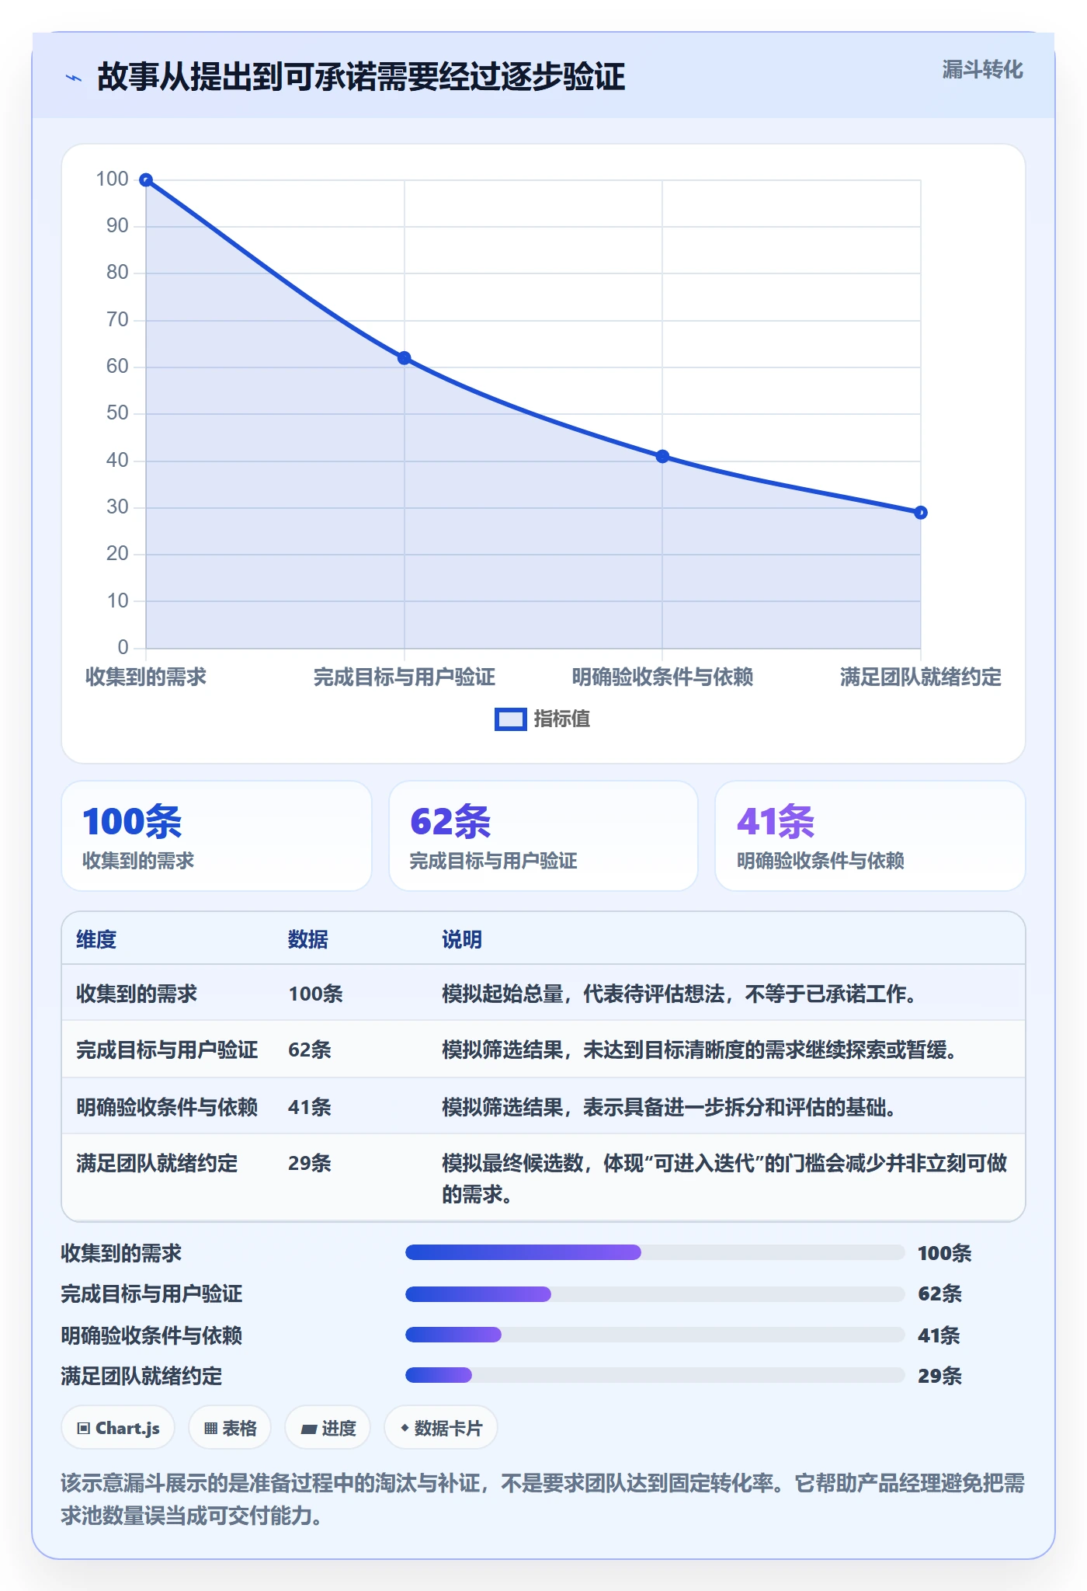Click table cell 明确验收条件与依赖
The image size is (1087, 1591).
point(167,1108)
